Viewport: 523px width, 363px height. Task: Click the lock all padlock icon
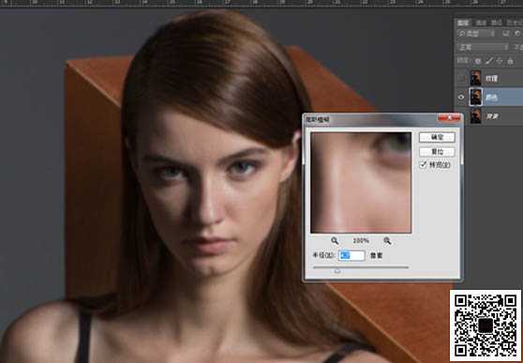click(510, 61)
